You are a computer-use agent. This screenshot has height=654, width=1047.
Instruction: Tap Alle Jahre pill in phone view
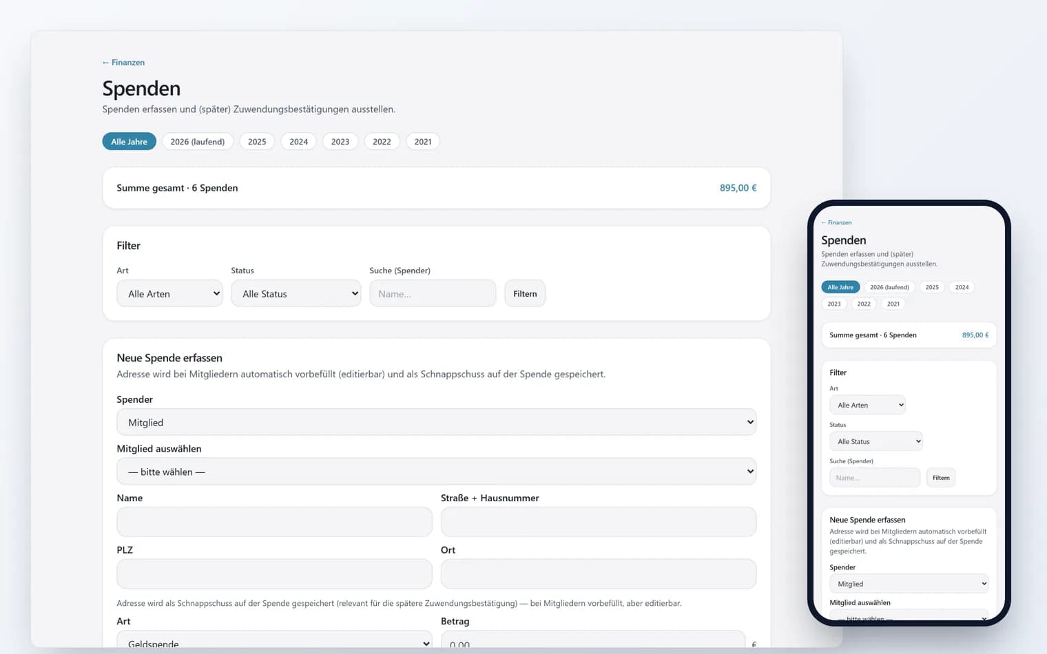point(840,287)
